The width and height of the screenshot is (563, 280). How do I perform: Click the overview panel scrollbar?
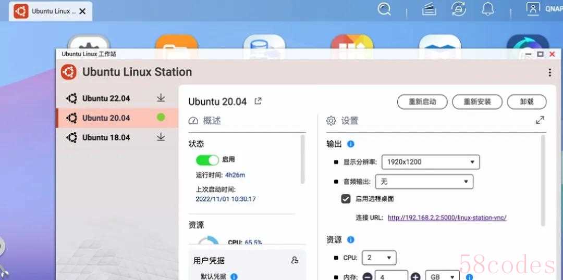(303, 160)
